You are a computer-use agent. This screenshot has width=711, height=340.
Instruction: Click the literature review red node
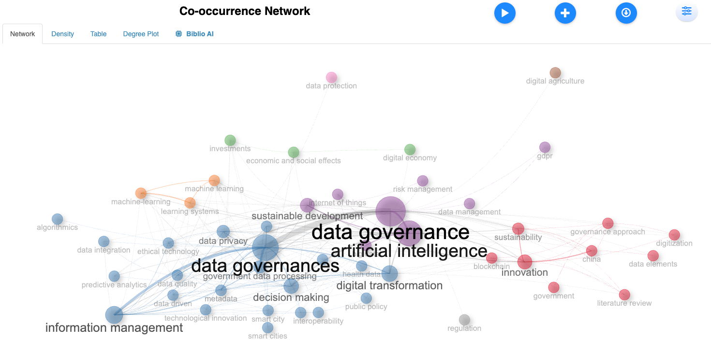624,295
